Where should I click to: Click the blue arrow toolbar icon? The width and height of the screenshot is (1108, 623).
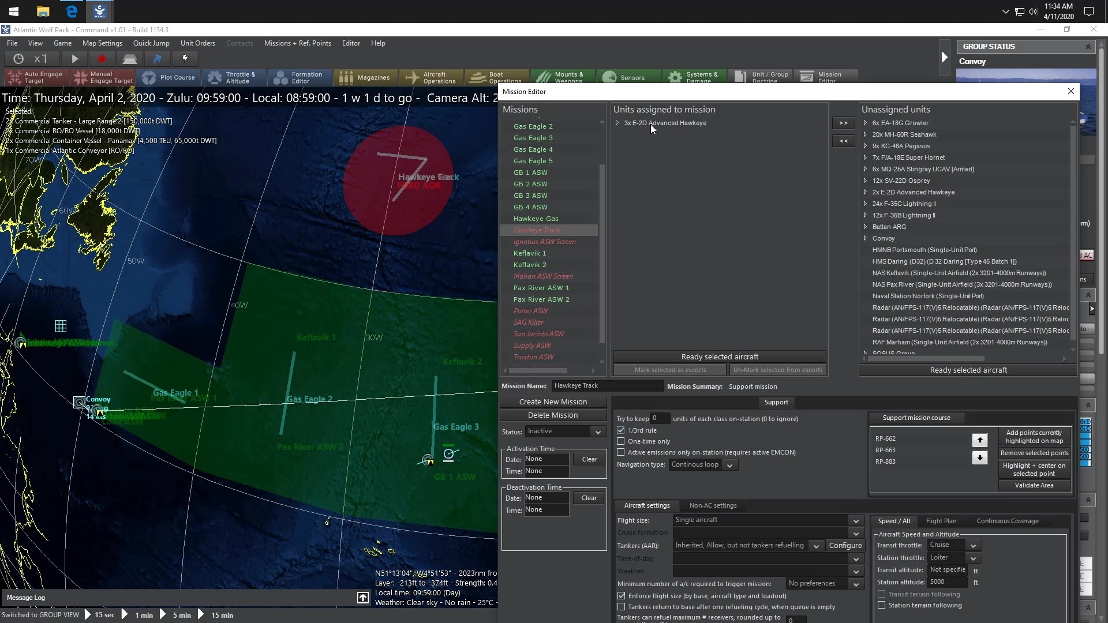pyautogui.click(x=157, y=59)
